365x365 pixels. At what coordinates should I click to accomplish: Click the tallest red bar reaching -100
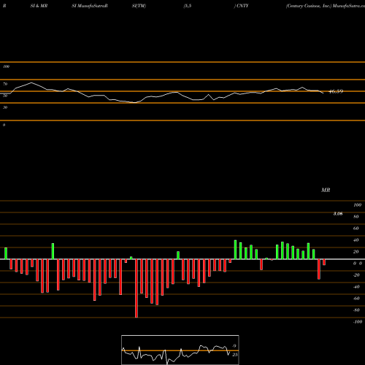click(137, 288)
